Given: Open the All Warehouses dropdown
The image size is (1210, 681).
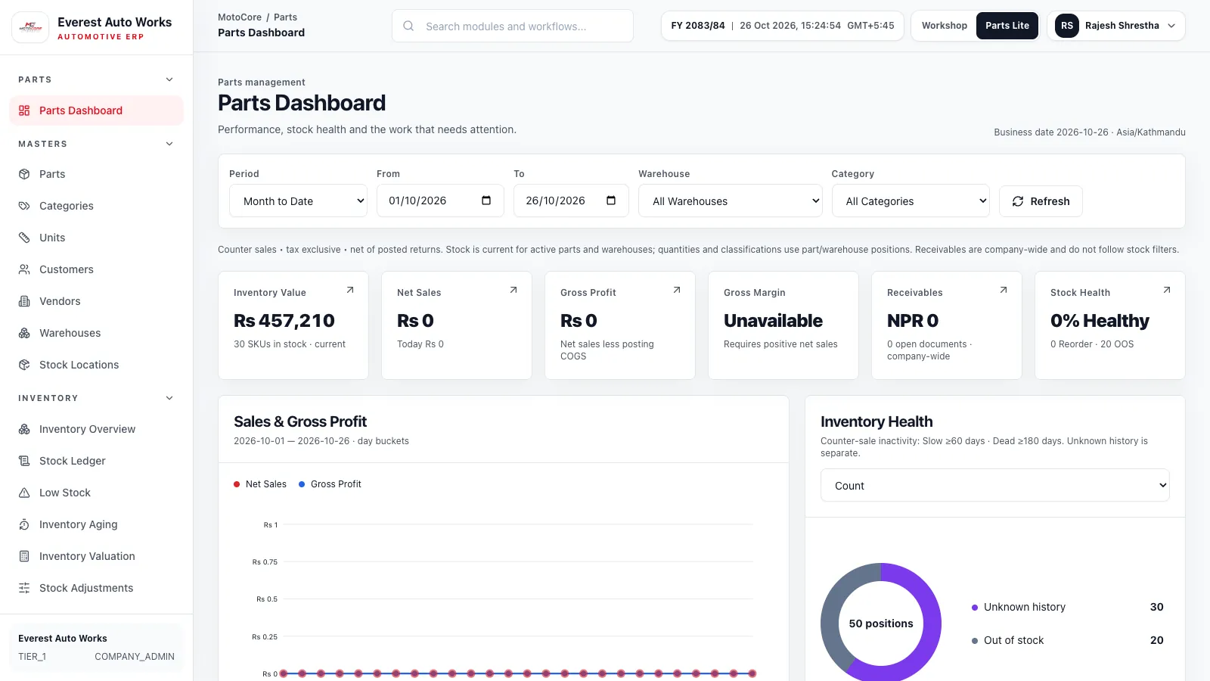Looking at the screenshot, I should tap(730, 201).
